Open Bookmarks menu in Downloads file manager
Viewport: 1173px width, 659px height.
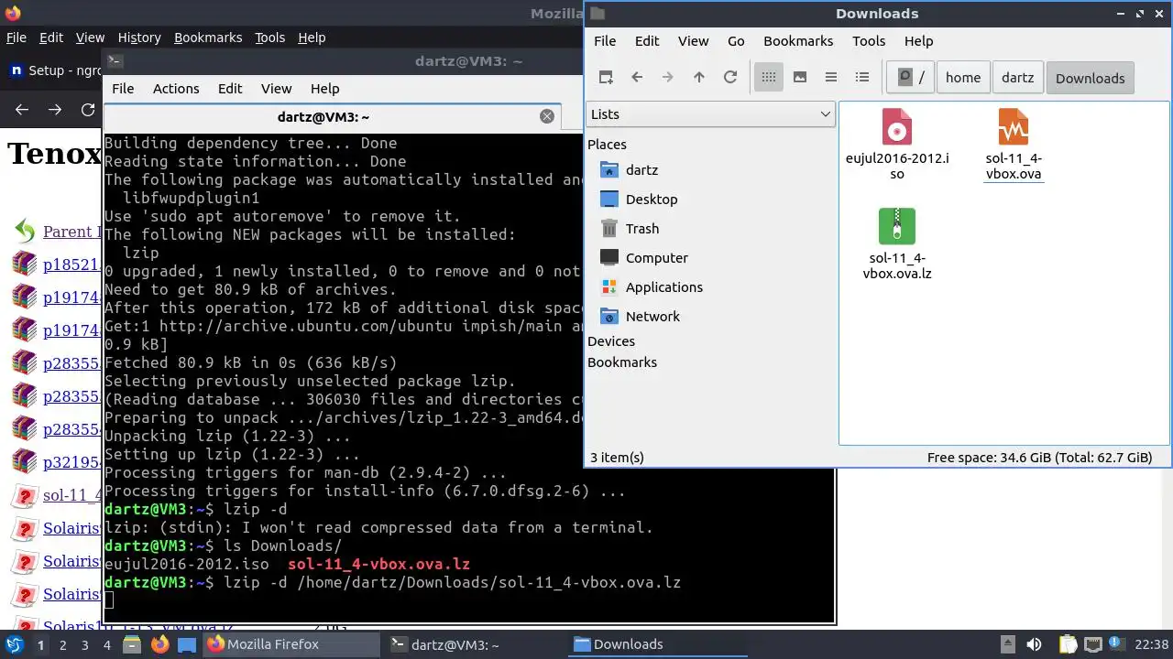(798, 41)
